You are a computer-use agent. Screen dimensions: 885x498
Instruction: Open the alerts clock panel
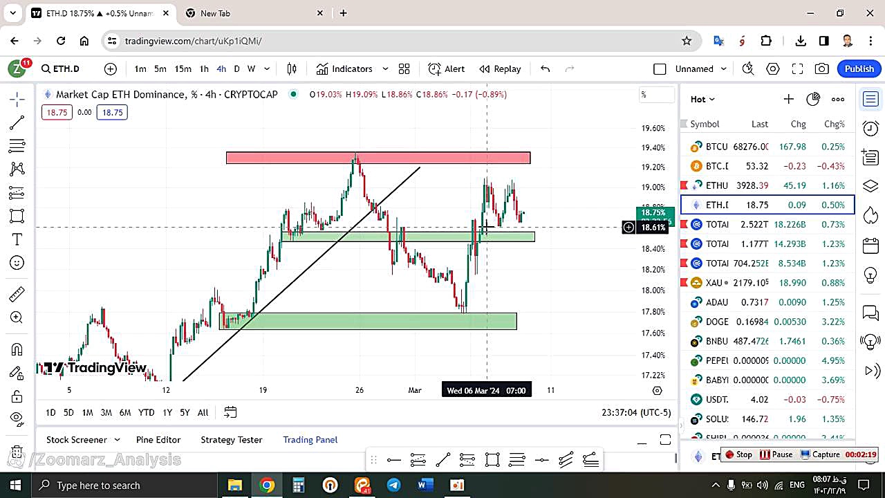click(x=870, y=128)
